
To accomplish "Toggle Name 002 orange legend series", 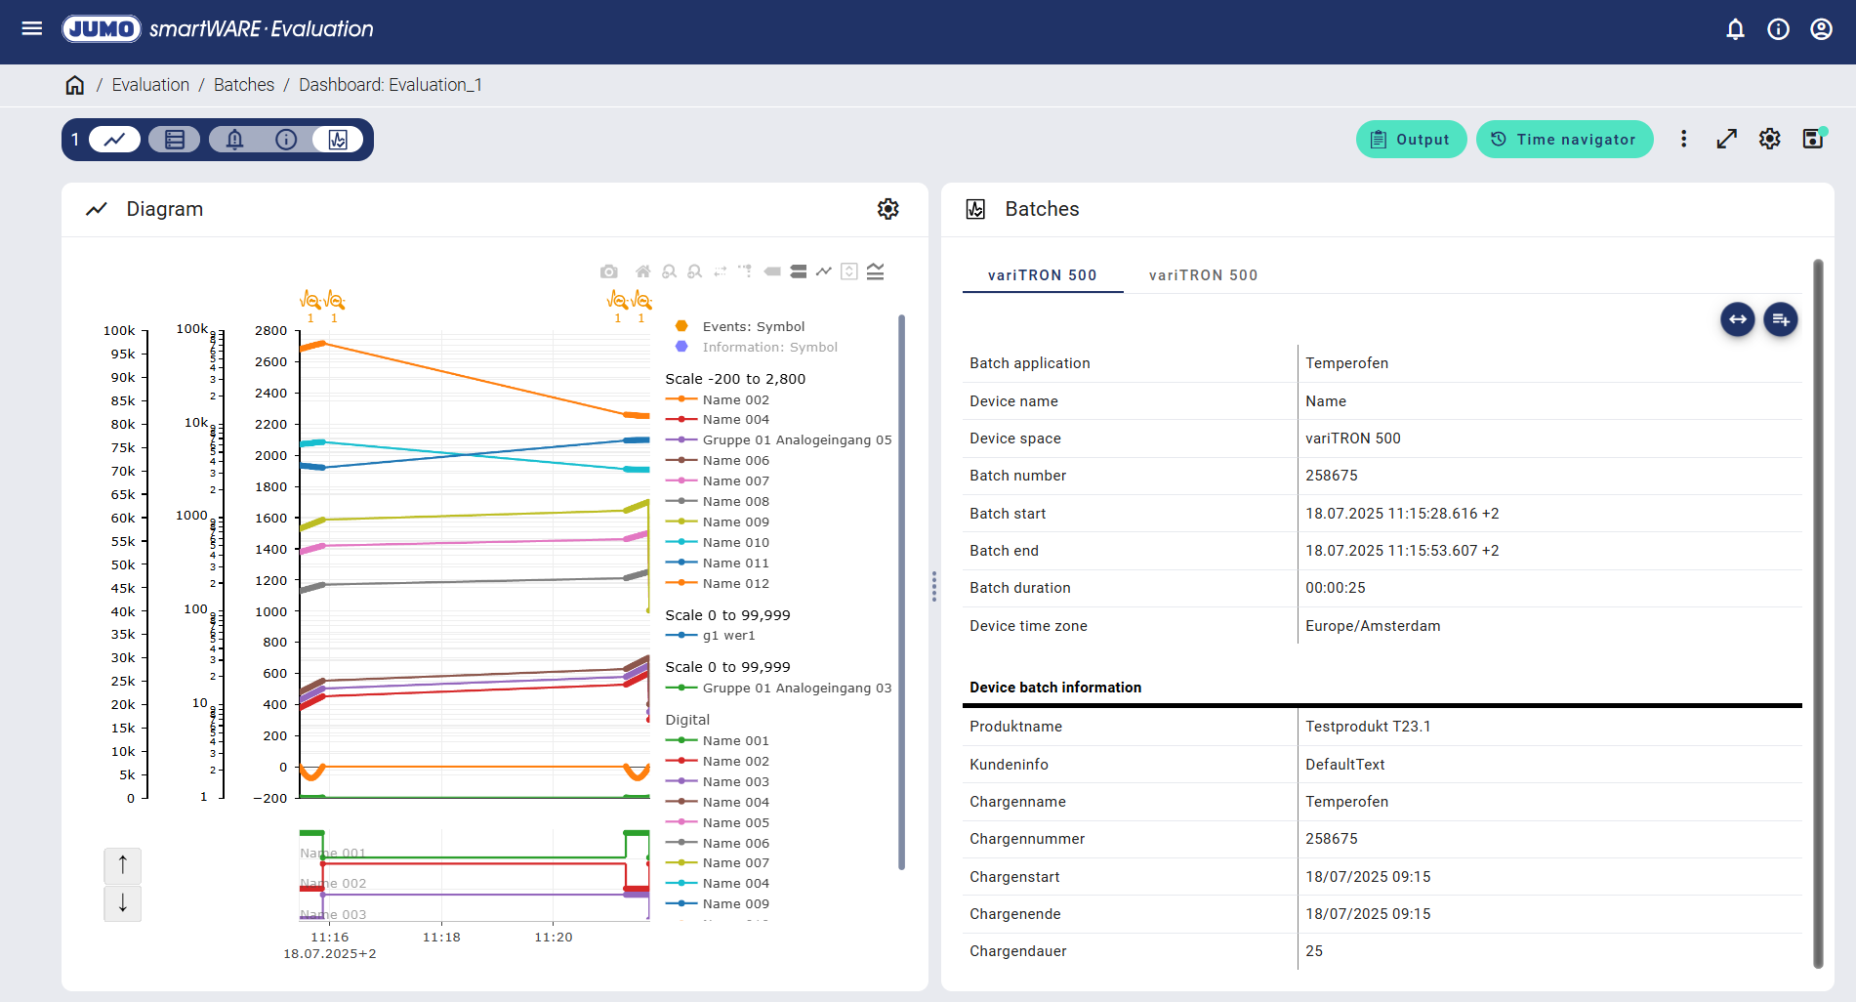I will [x=735, y=399].
